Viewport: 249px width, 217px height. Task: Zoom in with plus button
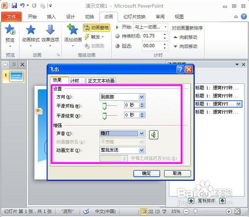(x=229, y=212)
